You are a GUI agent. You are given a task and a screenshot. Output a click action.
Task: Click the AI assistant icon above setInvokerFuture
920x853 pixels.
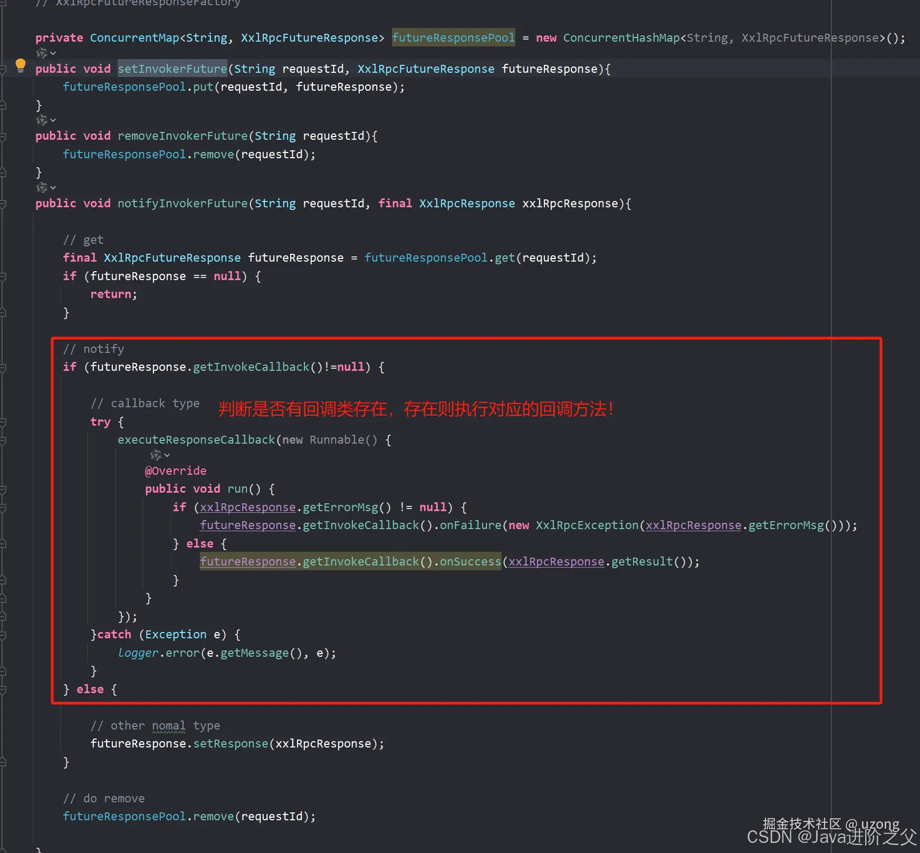[42, 53]
